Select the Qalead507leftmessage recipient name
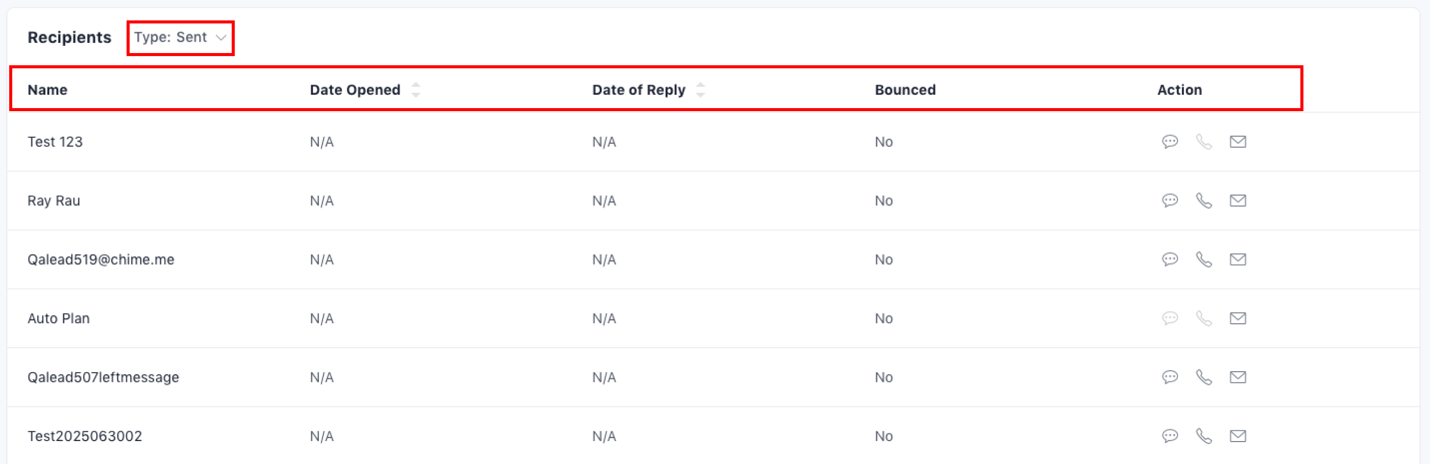Image resolution: width=1430 pixels, height=464 pixels. 103,377
